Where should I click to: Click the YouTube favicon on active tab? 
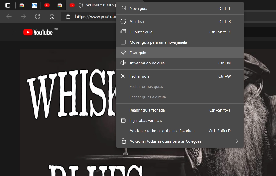pos(72,5)
